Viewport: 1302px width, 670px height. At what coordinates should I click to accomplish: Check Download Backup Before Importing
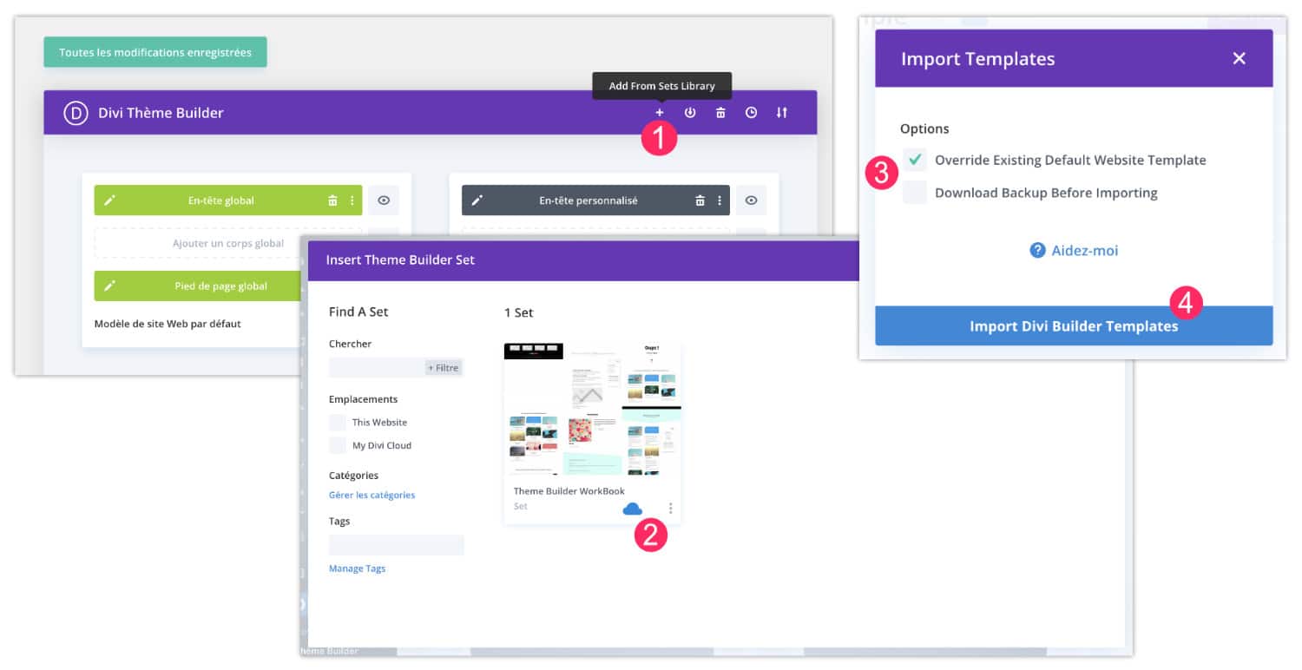[x=914, y=193]
